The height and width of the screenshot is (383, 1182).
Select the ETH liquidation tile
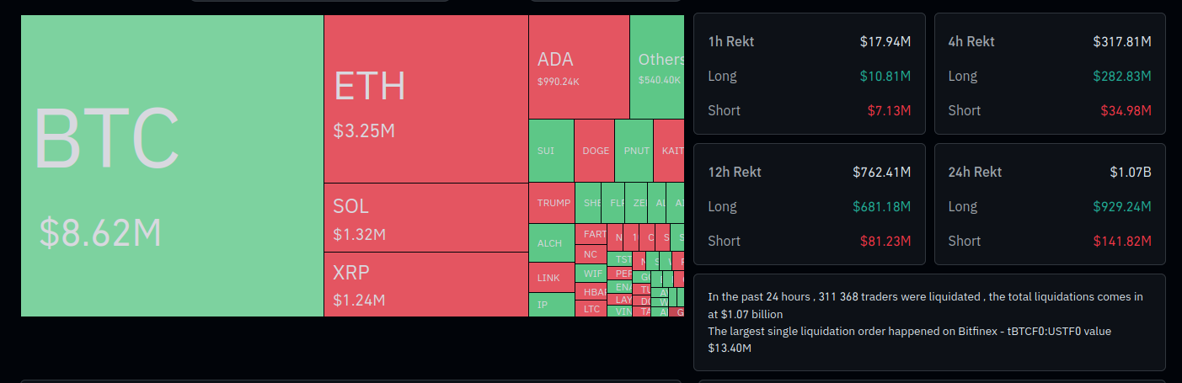point(425,98)
